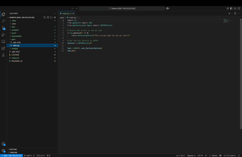242x157 pixels.
Task: Click the New File icon in Explorer
Action: tap(44, 18)
